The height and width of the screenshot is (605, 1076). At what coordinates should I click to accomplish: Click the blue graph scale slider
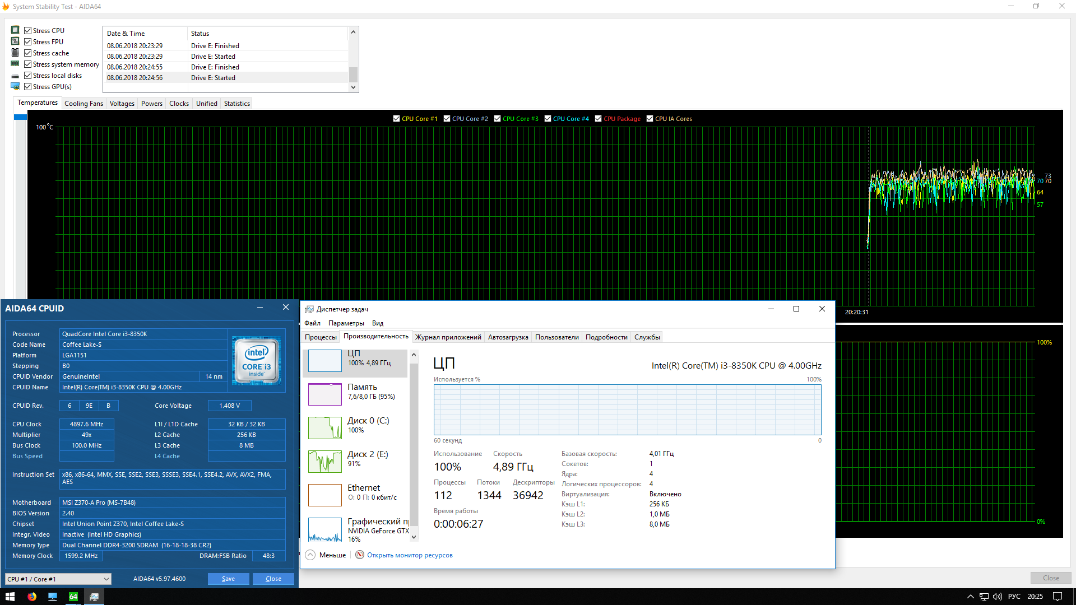point(21,117)
